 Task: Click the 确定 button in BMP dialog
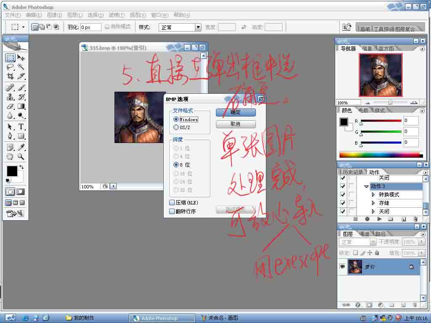[x=236, y=112]
